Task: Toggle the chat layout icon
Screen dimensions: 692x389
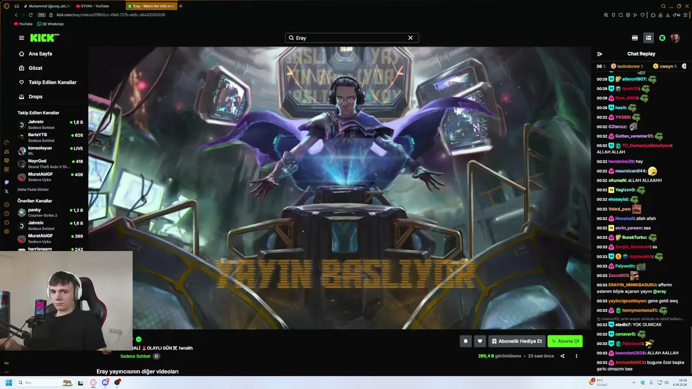Action: [x=648, y=38]
